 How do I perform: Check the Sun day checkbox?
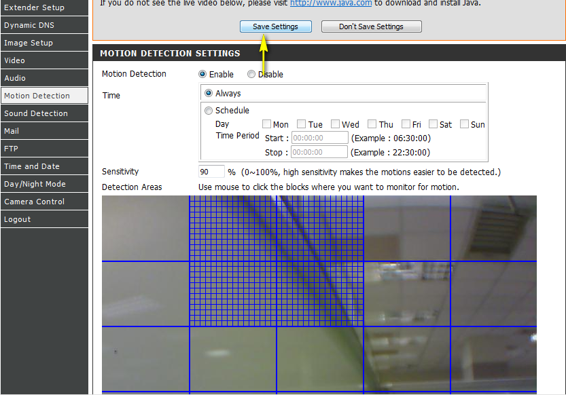pyautogui.click(x=465, y=124)
